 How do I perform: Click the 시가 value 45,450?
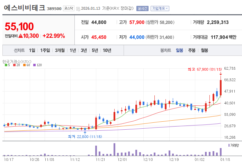click(x=99, y=37)
